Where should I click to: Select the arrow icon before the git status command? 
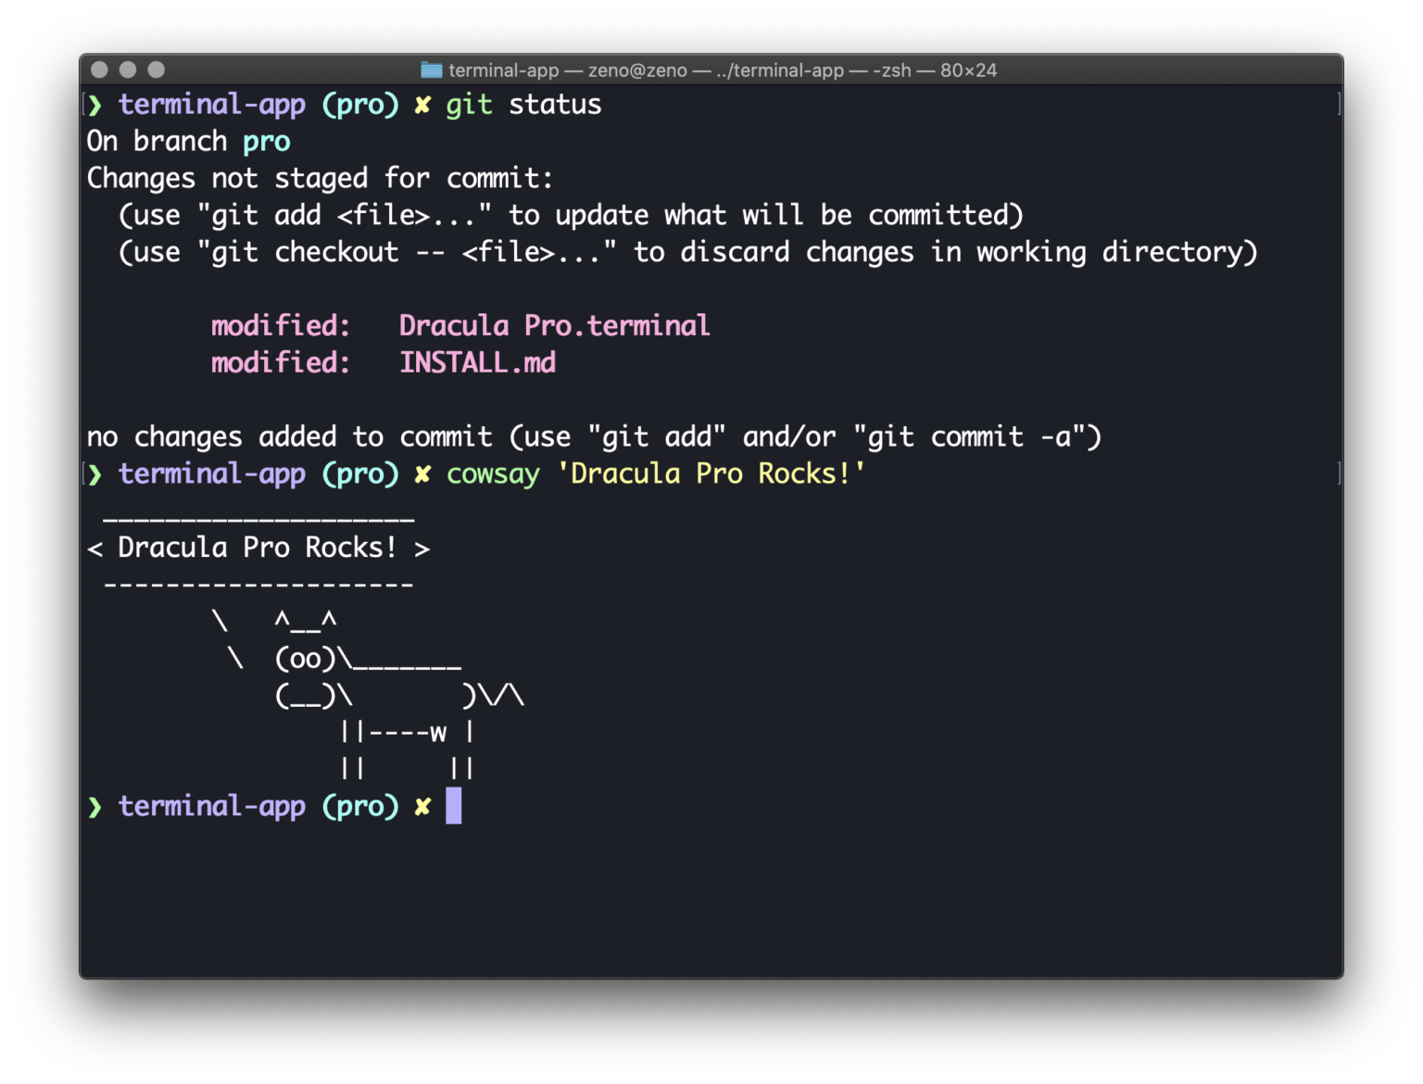pos(95,104)
